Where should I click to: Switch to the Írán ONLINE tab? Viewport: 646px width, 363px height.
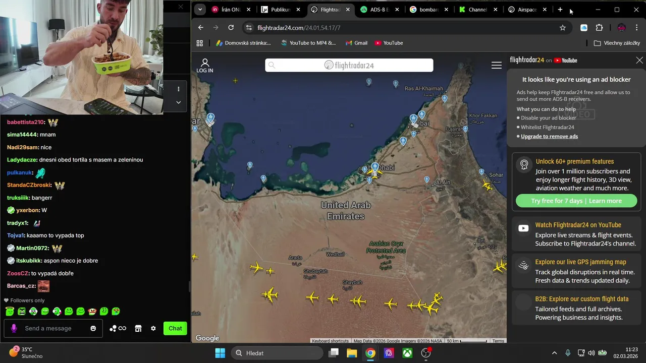pyautogui.click(x=231, y=10)
